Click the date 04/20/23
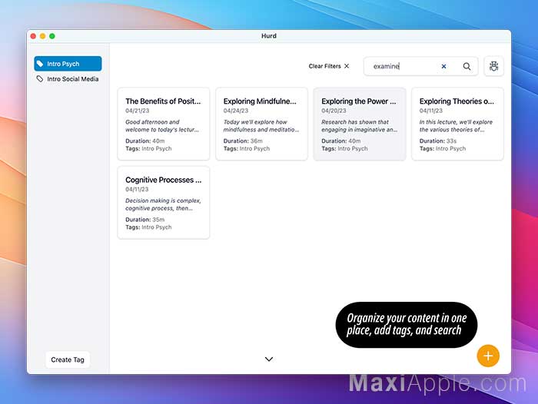 click(x=334, y=111)
